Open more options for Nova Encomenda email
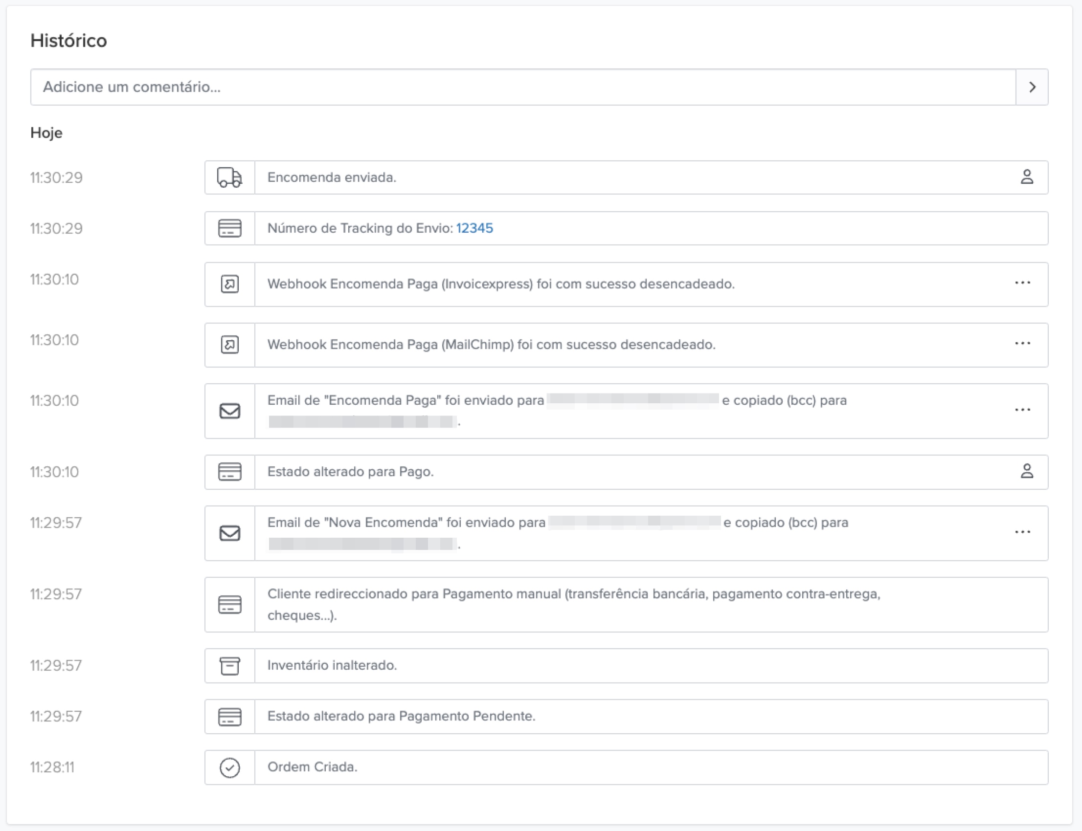 pyautogui.click(x=1023, y=532)
